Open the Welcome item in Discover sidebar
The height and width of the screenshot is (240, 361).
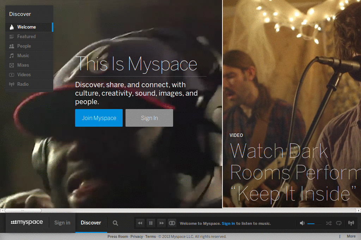pyautogui.click(x=29, y=27)
